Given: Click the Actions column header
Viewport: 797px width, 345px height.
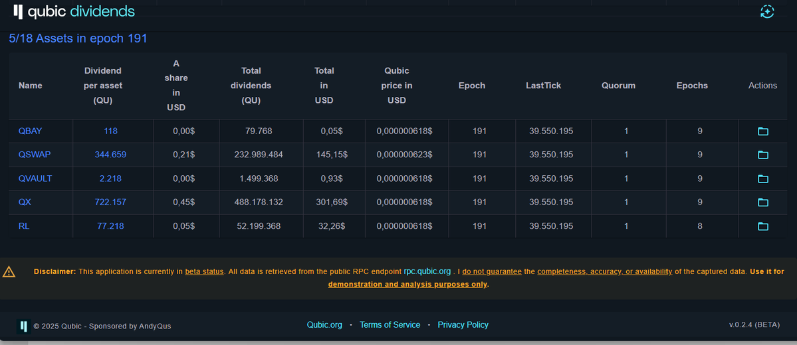Looking at the screenshot, I should (763, 86).
